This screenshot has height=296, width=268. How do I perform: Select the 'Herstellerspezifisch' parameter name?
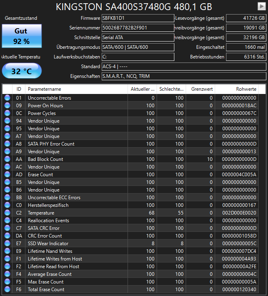(48, 205)
